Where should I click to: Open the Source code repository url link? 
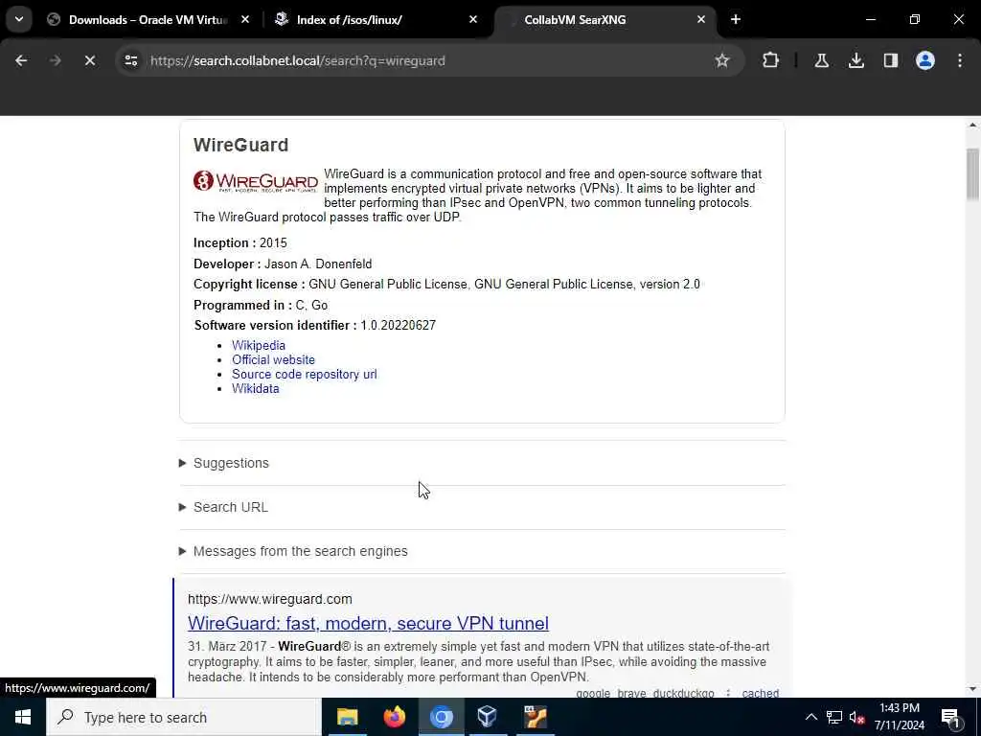(x=304, y=375)
